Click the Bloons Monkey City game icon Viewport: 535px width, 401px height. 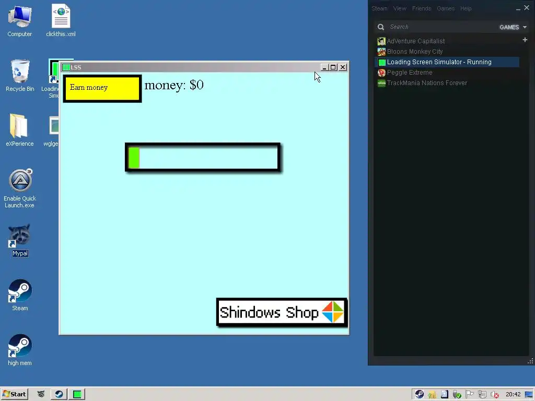[x=381, y=52]
